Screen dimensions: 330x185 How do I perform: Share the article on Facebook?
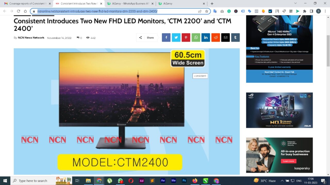tap(166, 38)
